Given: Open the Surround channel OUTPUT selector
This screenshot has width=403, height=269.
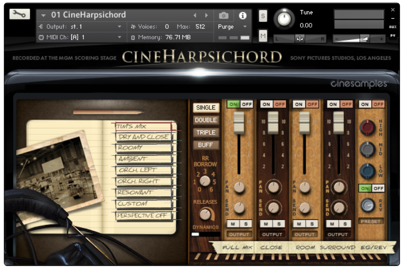Looking at the screenshot, I should 338,234.
